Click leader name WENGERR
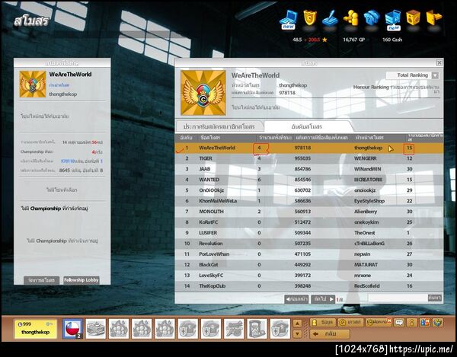457x357 pixels. (365, 158)
